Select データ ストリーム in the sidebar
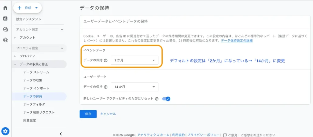This screenshot has height=137, width=313. [36, 72]
